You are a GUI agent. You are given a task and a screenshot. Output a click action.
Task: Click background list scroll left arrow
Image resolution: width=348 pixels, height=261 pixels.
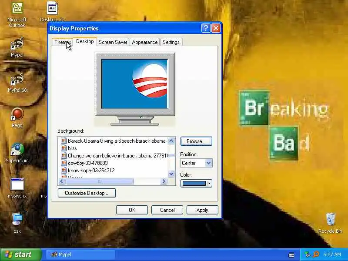coord(62,181)
